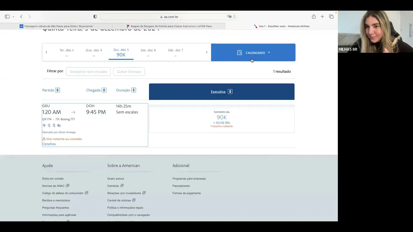Sort flights by Duração

(126, 90)
